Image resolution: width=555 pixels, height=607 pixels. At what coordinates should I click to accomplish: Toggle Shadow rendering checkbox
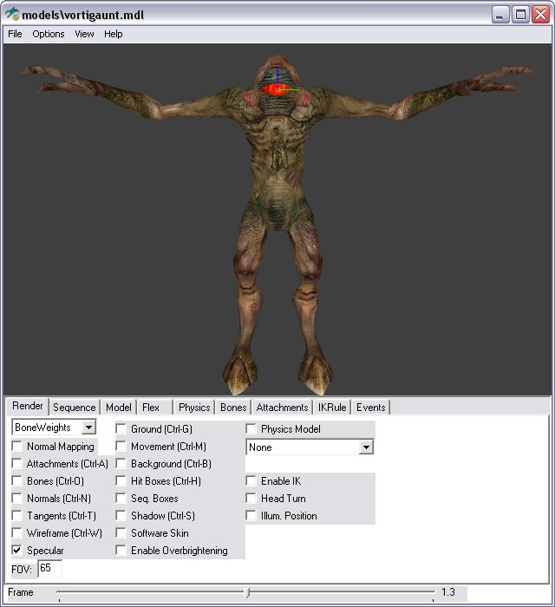(x=122, y=516)
